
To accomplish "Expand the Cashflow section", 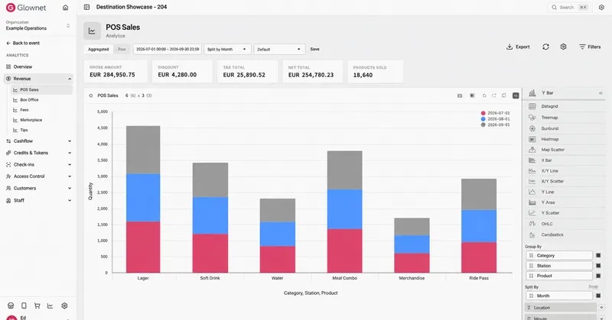I will coord(37,141).
